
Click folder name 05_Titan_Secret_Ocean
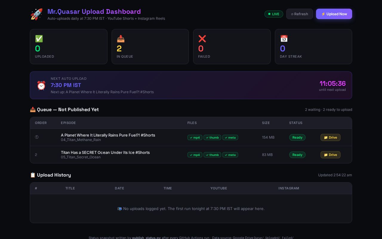point(81,157)
